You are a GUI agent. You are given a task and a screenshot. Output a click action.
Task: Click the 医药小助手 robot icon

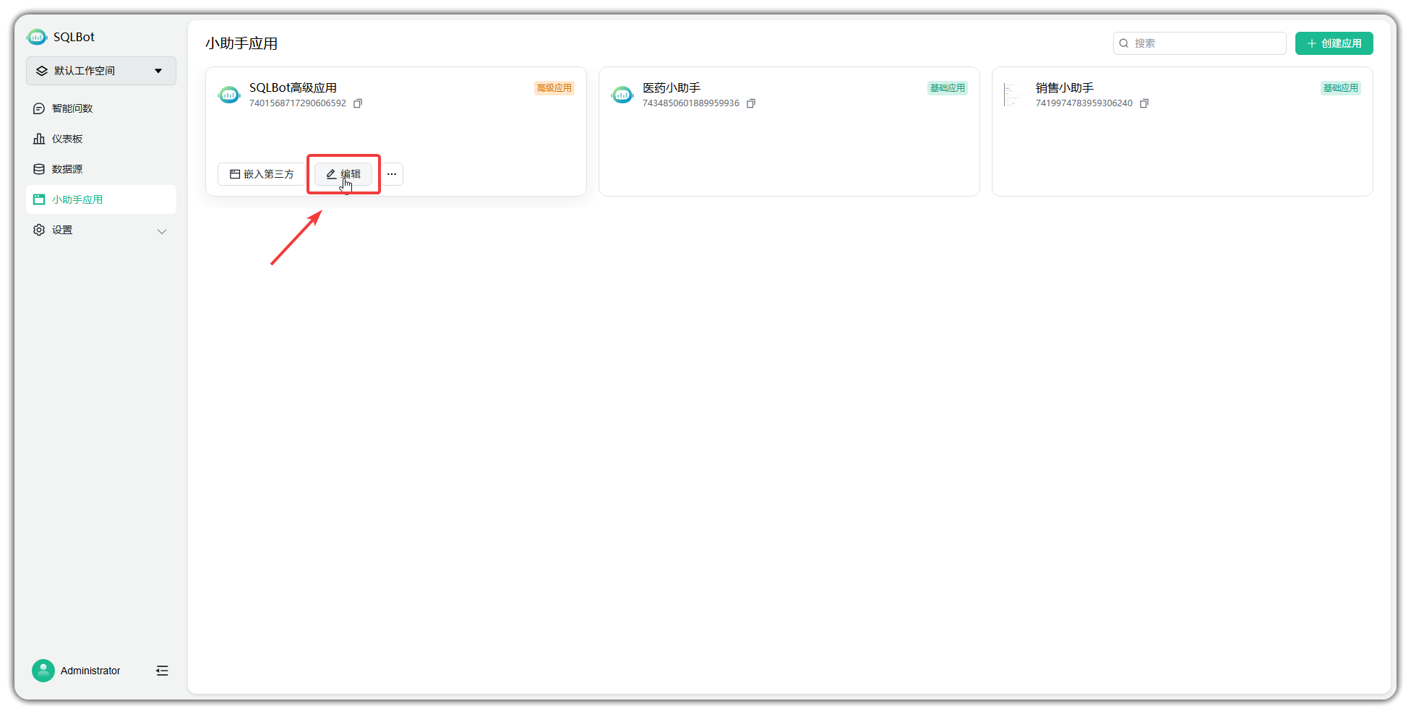622,95
